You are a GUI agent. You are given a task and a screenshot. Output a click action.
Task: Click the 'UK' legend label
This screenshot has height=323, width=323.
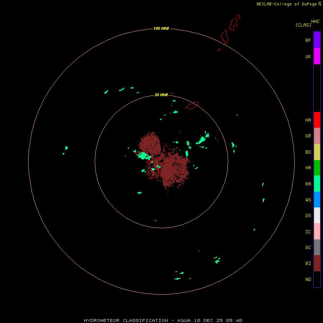[x=308, y=57]
